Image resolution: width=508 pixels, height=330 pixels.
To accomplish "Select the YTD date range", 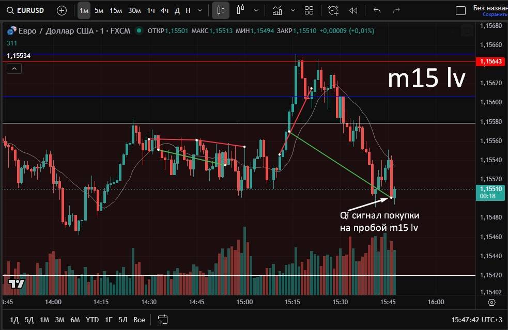I will (x=92, y=320).
